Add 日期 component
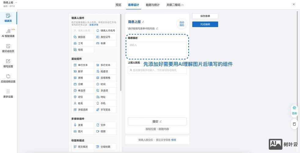300x153 pixels. [x=83, y=84]
